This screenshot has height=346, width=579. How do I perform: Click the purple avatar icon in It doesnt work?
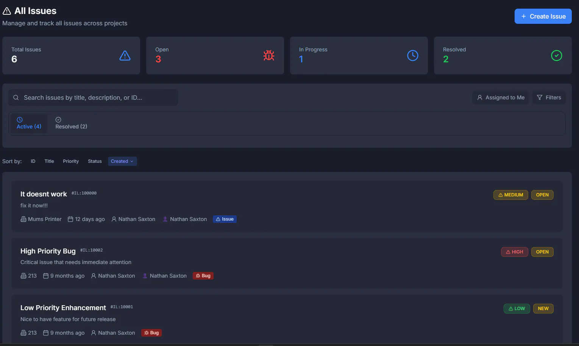pyautogui.click(x=165, y=219)
